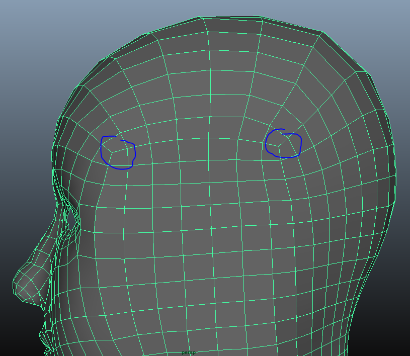Screen dimensions: 410x356
Task: Click the topmost crown vertex of the head
Action: [x=202, y=18]
